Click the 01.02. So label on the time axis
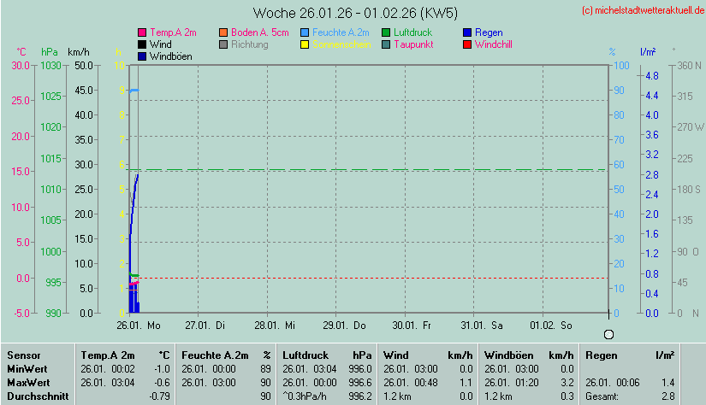 tap(552, 326)
